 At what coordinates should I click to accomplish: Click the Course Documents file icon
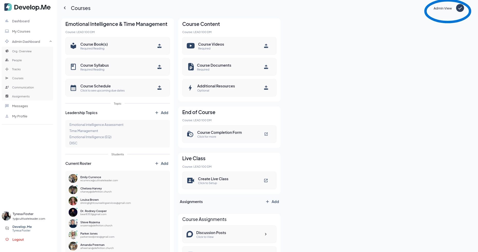point(191,67)
